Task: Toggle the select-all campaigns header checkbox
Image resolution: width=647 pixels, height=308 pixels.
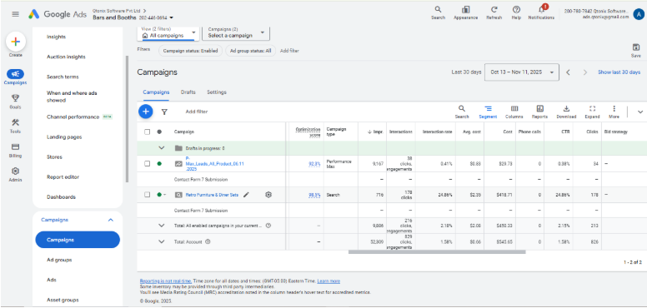Action: click(147, 132)
